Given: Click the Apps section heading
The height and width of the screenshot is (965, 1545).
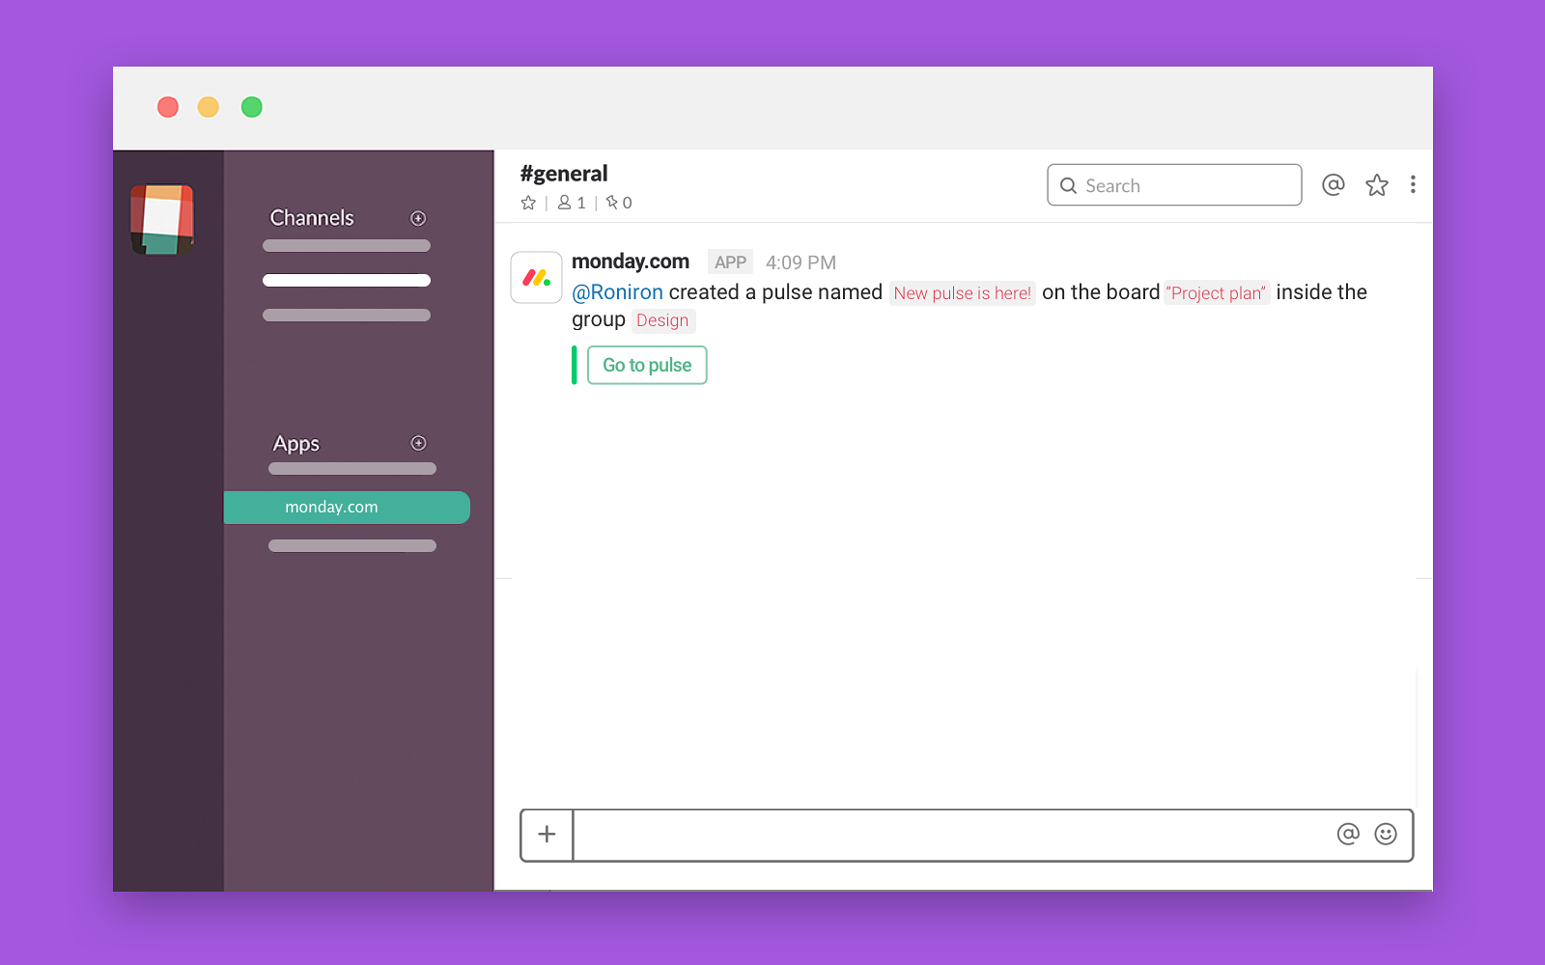Looking at the screenshot, I should [x=295, y=444].
